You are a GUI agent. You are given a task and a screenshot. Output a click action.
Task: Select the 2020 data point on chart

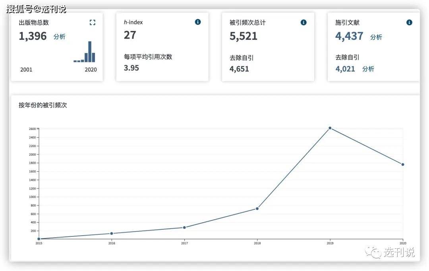[403, 165]
